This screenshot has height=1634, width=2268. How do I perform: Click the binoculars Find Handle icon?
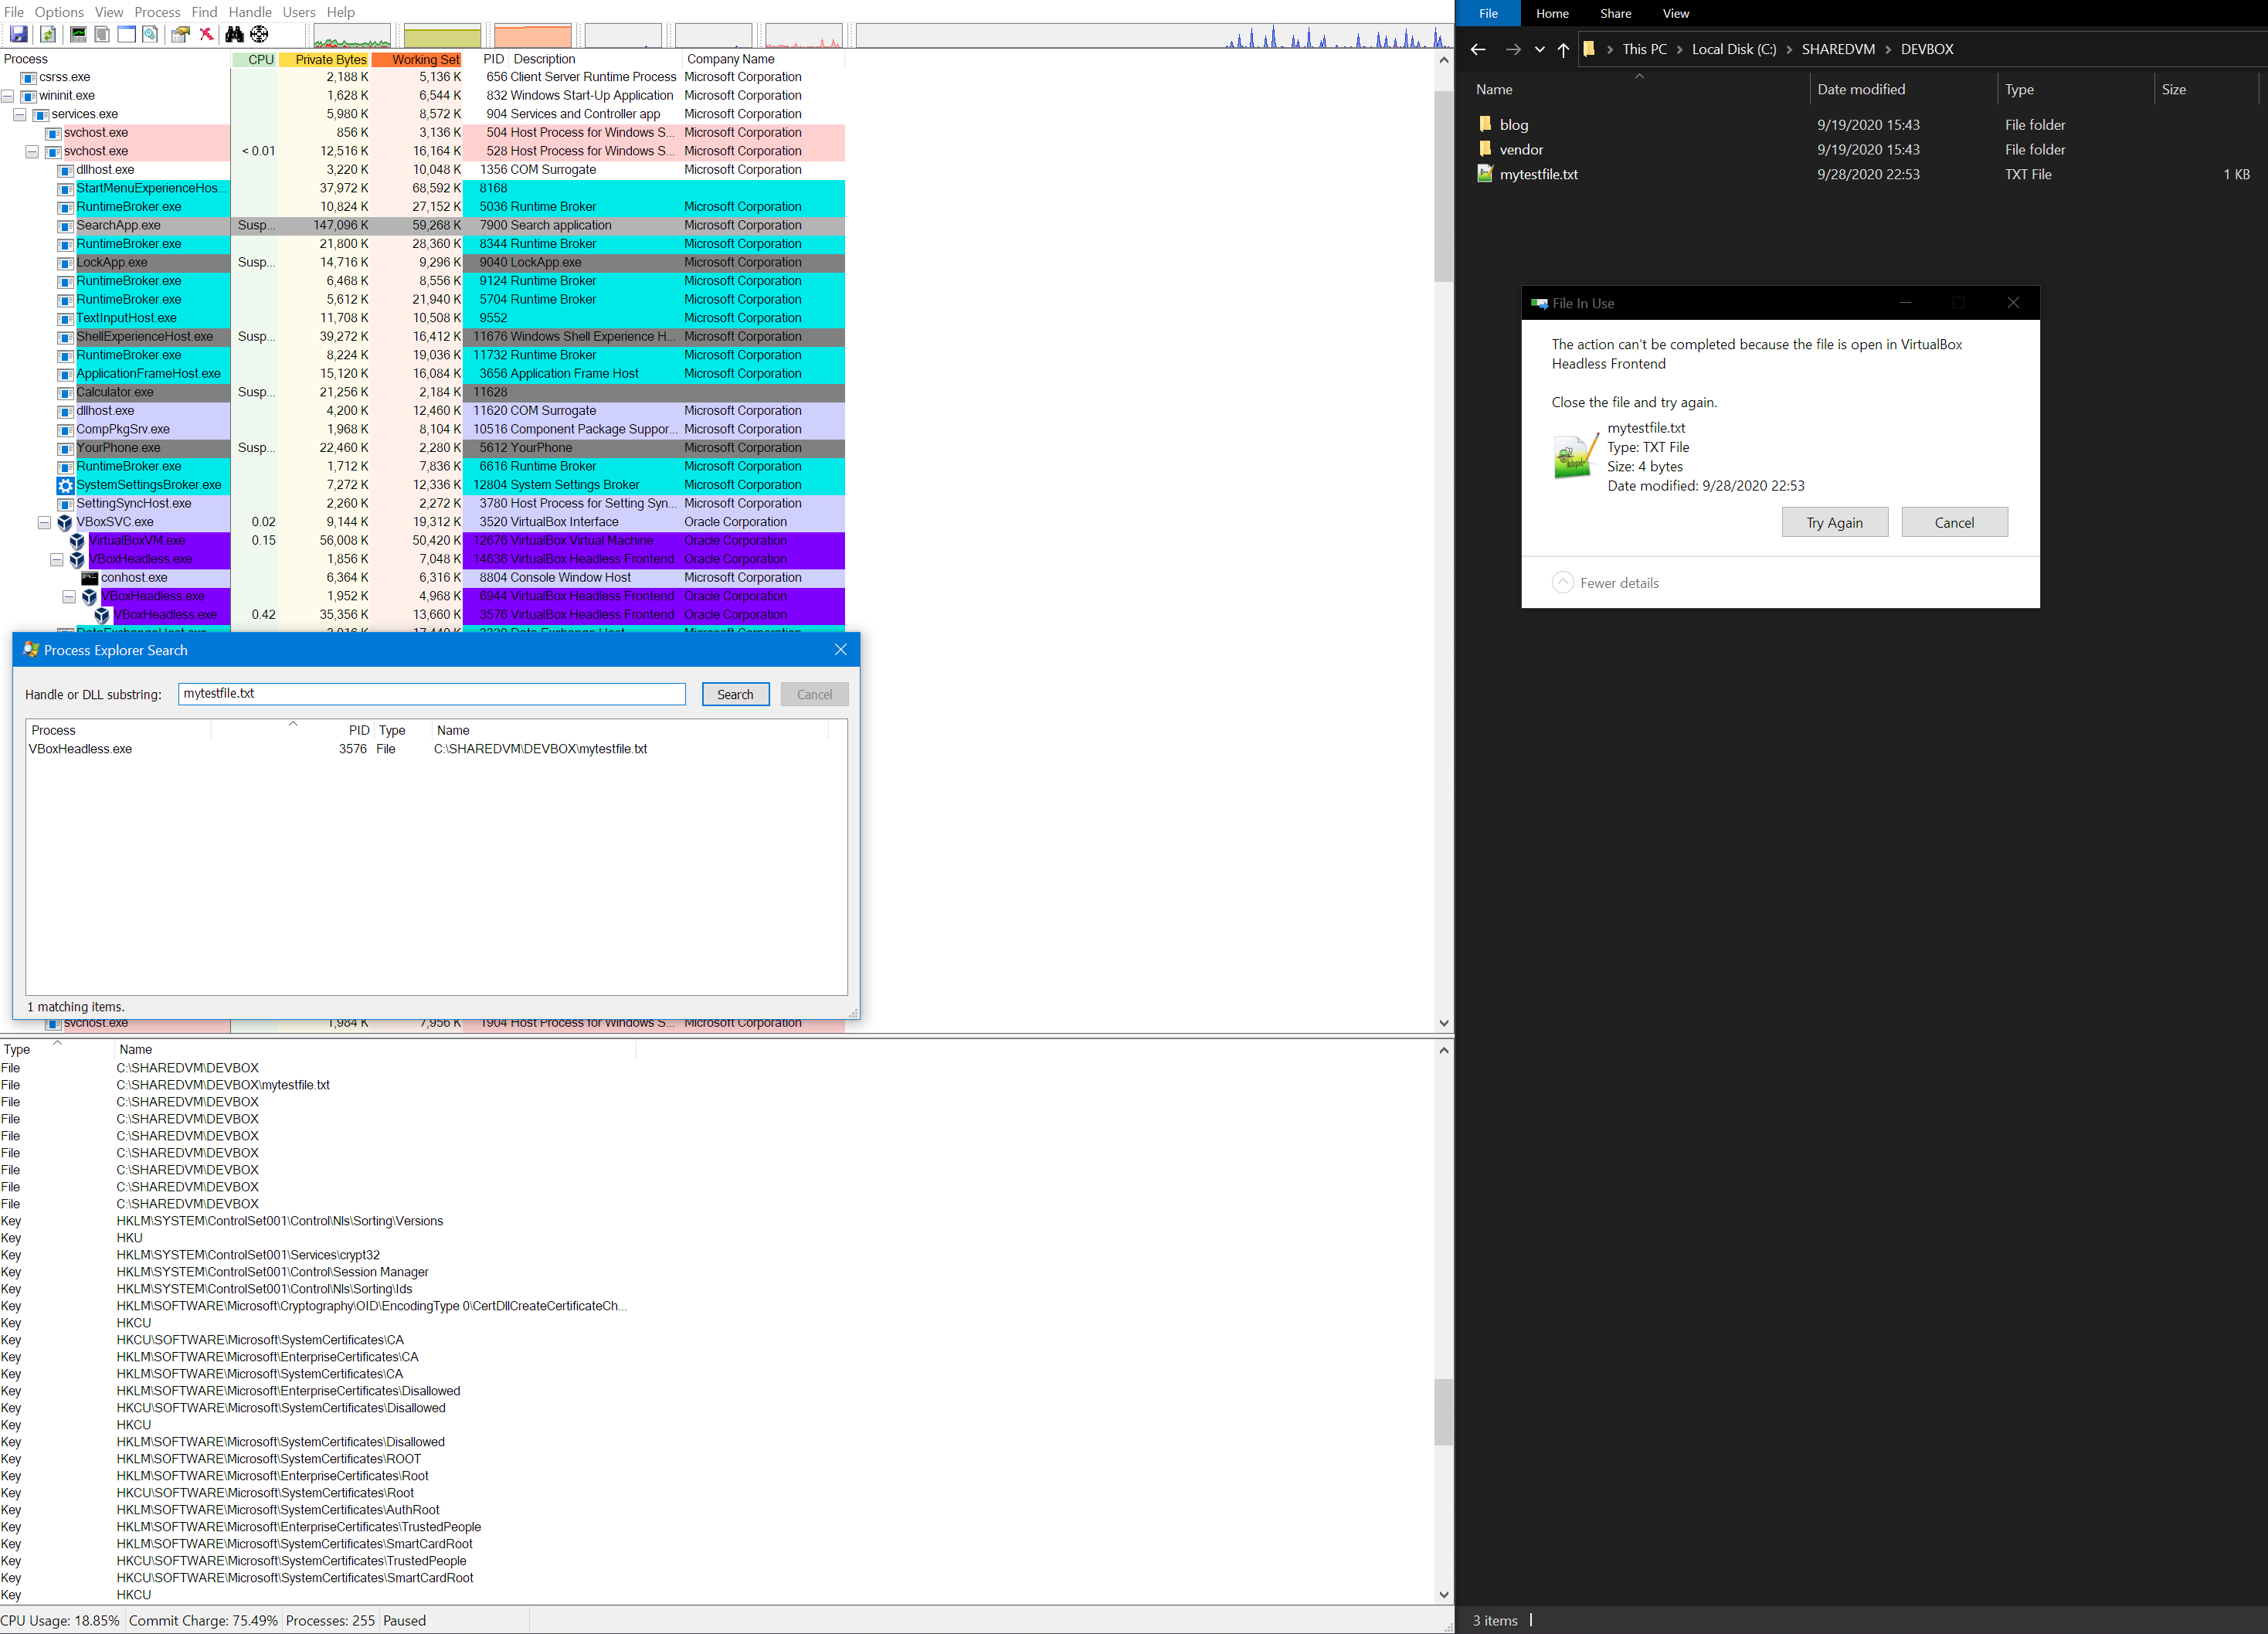234,35
